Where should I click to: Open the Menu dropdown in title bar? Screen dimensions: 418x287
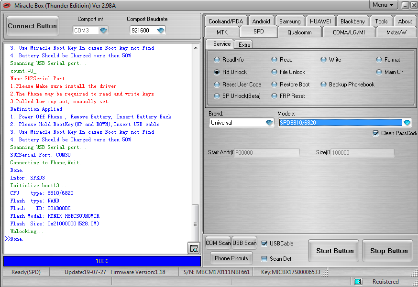pyautogui.click(x=384, y=5)
